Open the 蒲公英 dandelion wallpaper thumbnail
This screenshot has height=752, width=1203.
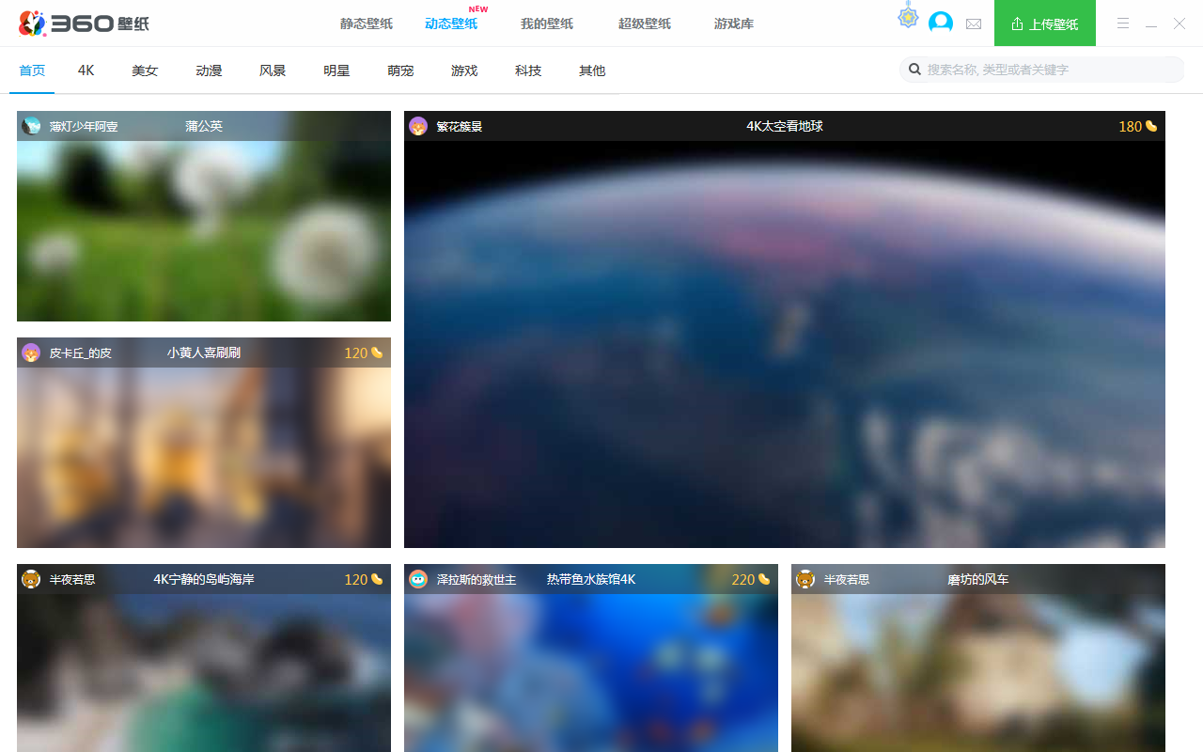204,230
